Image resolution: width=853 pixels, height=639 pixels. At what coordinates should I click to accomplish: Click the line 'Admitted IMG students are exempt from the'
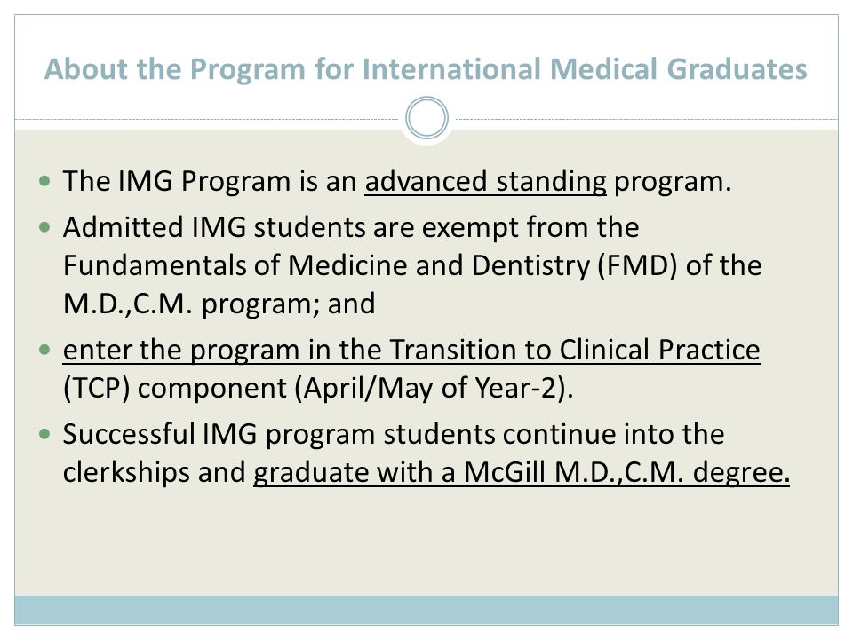point(351,227)
